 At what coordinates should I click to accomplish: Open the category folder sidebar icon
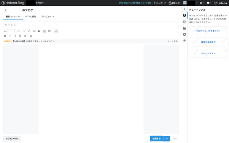(184, 29)
